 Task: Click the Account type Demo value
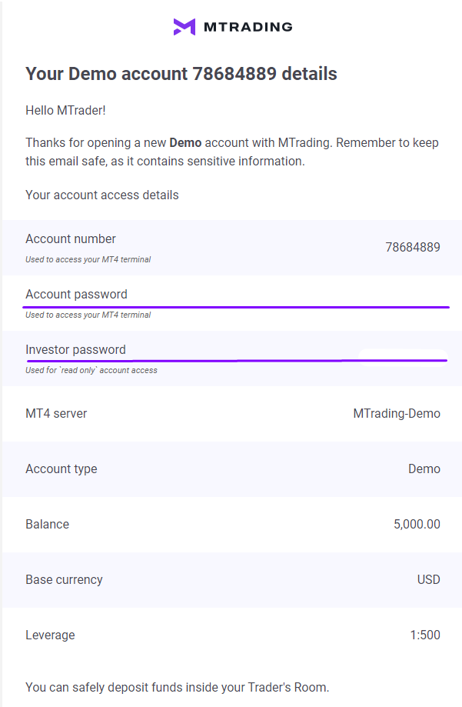click(424, 469)
